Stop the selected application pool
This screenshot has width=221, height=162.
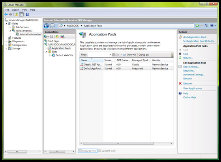click(x=185, y=54)
